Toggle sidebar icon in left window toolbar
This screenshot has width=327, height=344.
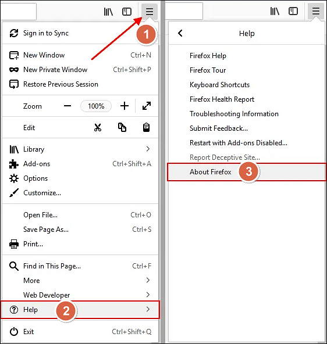(x=127, y=12)
